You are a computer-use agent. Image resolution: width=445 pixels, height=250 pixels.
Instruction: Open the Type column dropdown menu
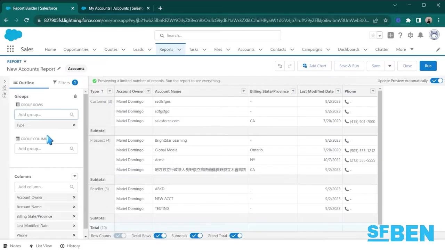(x=110, y=91)
